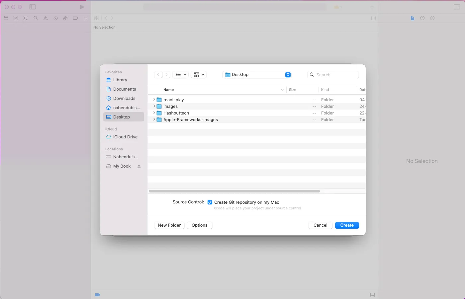
Task: Open the Issue navigator warning triangle
Action: click(46, 18)
